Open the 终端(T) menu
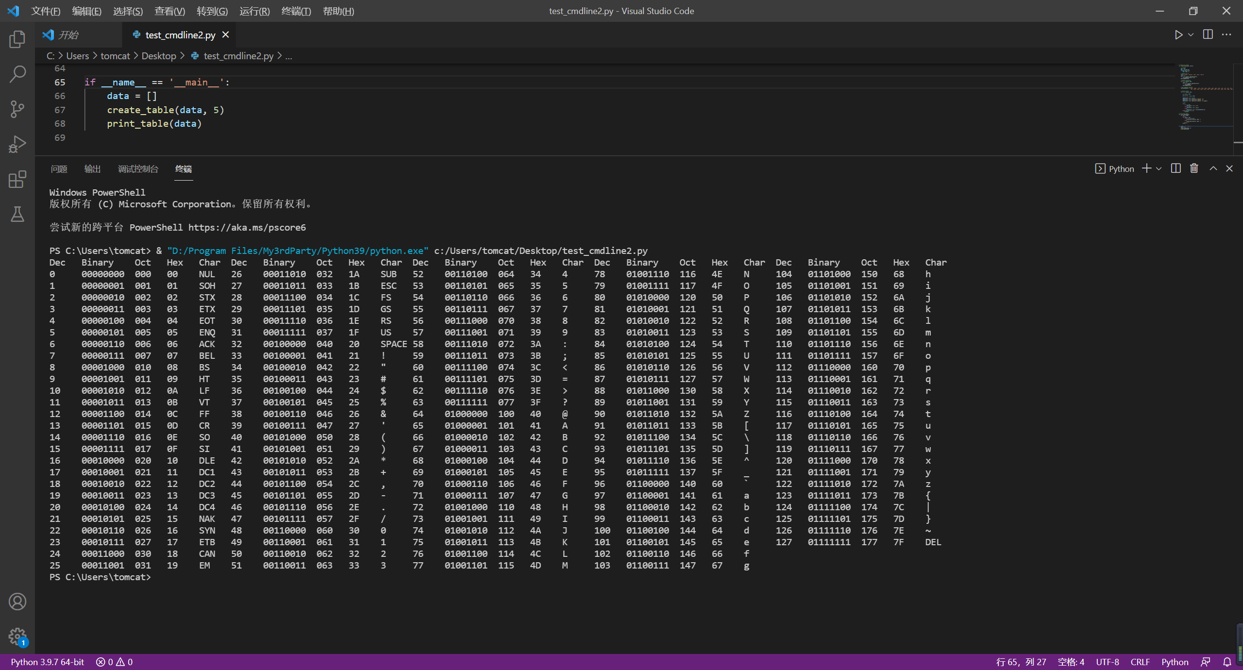 [x=296, y=11]
